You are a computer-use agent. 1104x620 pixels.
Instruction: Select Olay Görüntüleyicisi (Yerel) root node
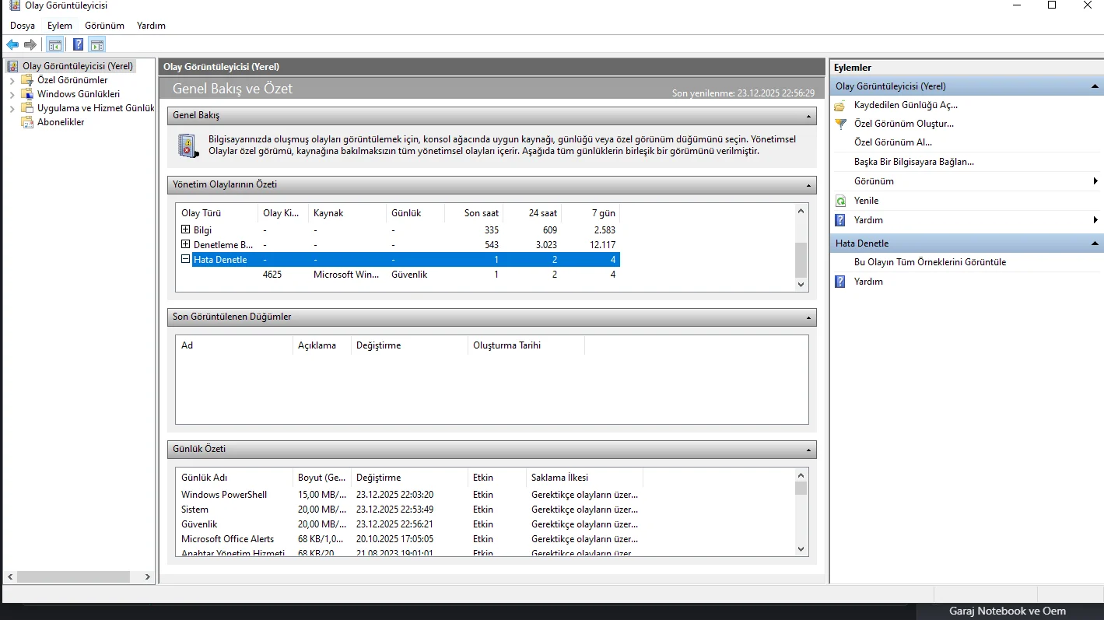click(77, 66)
